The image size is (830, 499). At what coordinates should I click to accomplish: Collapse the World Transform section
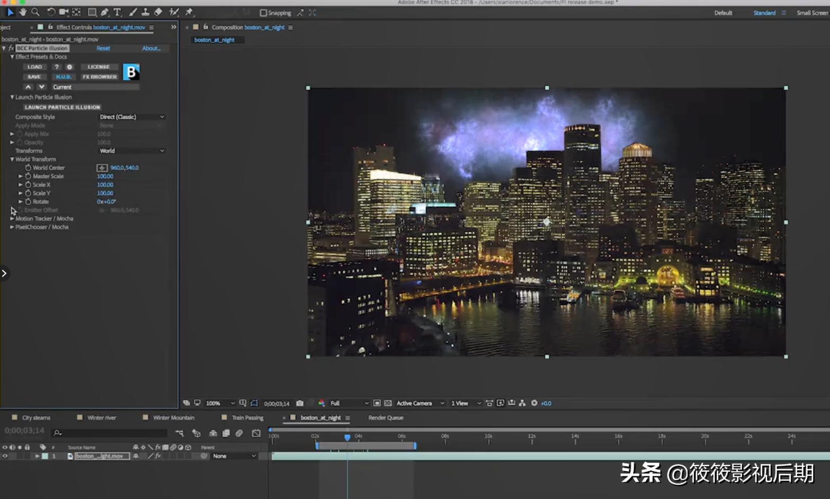click(x=12, y=159)
